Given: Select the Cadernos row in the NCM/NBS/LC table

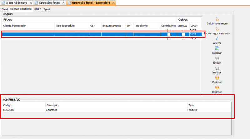Looking at the screenshot, I should (52, 110).
